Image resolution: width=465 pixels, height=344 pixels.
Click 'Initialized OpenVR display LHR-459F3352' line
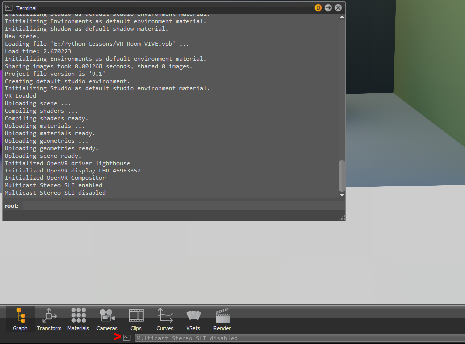click(x=73, y=171)
